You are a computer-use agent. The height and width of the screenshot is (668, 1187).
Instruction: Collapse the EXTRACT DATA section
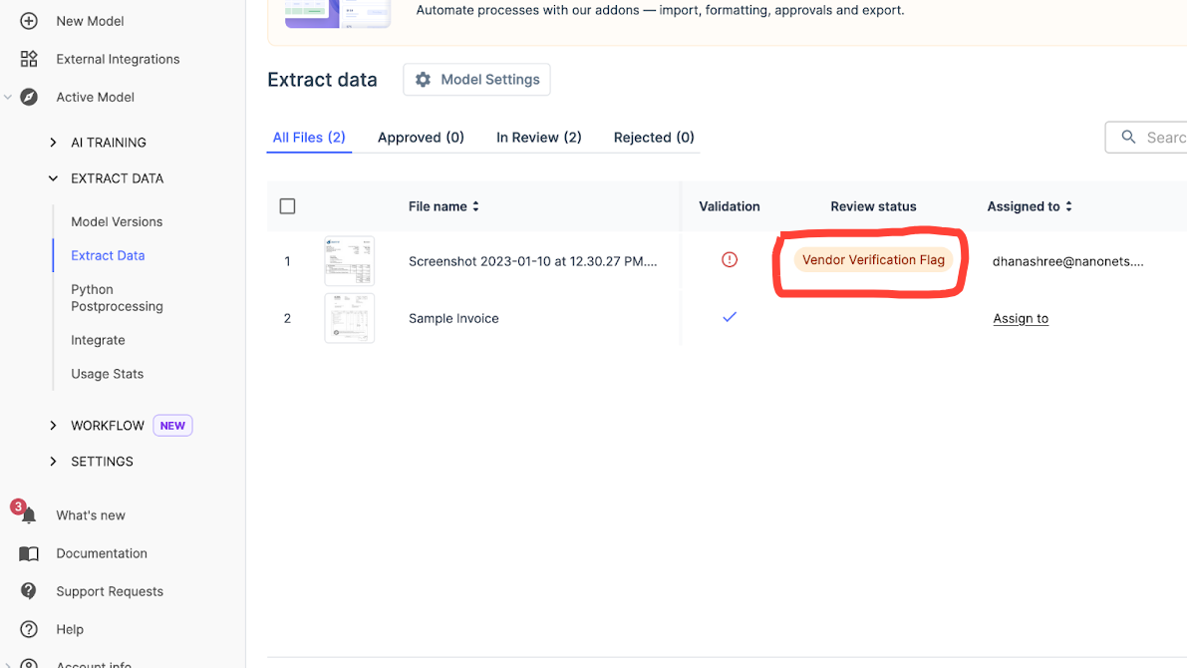click(53, 178)
